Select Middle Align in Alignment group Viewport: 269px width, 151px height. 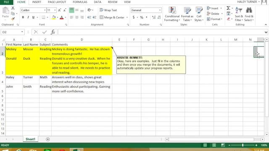pos(77,10)
